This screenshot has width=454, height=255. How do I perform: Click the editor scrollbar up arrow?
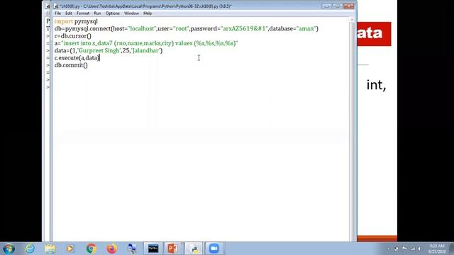(x=352, y=20)
